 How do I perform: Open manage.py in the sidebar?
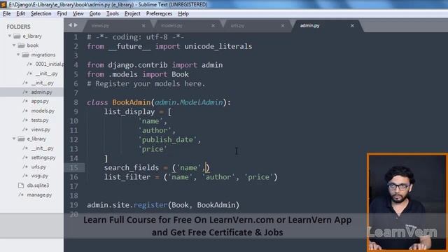point(39,195)
